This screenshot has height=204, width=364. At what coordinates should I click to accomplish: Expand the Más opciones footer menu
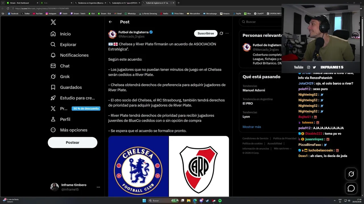(283, 149)
